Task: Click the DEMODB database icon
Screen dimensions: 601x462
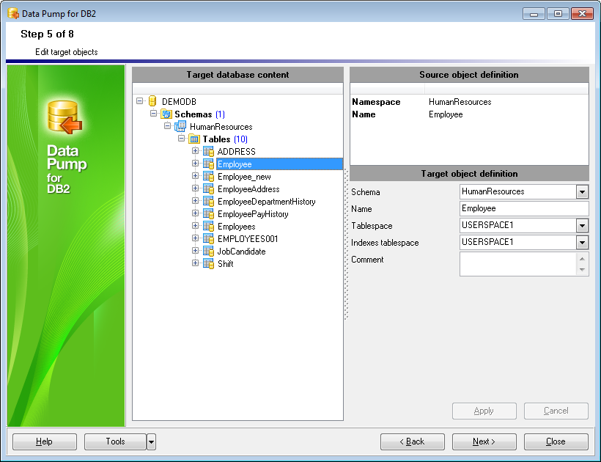Action: (152, 101)
